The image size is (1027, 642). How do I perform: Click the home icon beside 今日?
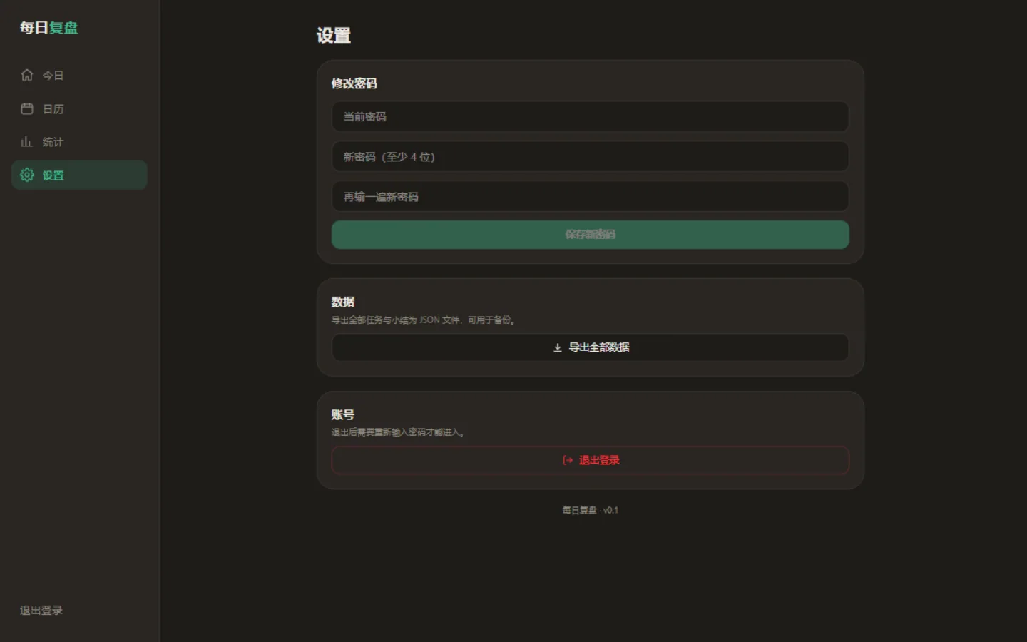tap(27, 75)
